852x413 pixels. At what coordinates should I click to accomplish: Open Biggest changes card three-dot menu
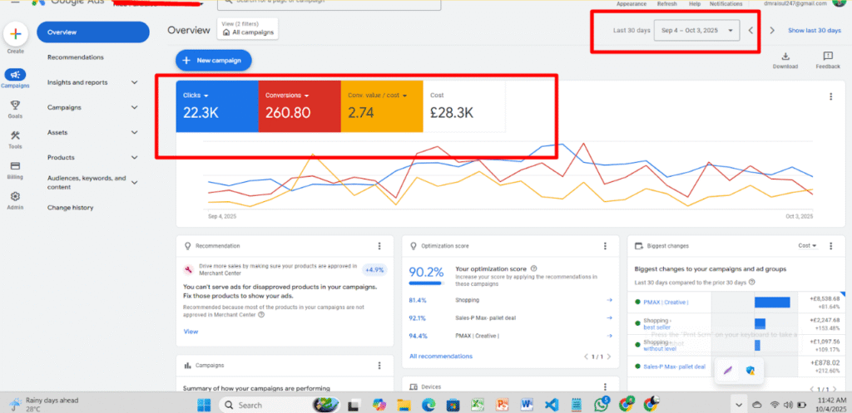(830, 246)
